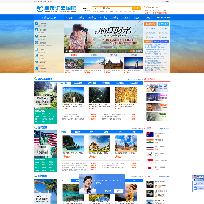This screenshot has height=204, width=204.
Task: Click the palm tree beach promo image
Action: coord(45,191)
